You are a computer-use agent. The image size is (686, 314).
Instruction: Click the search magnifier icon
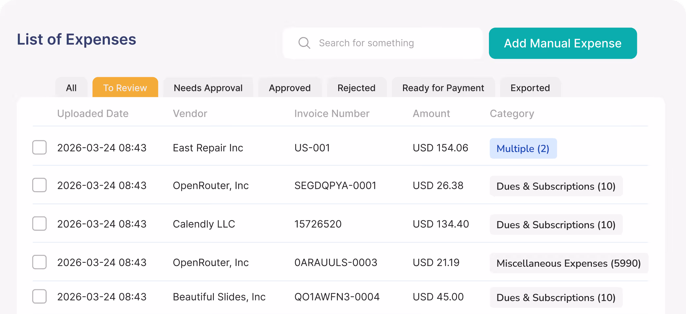click(304, 43)
